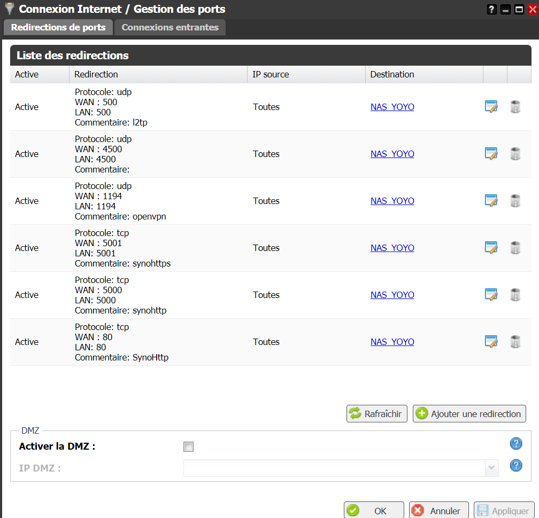
Task: Open NAS_YOYO link in l2tp row
Action: (392, 107)
